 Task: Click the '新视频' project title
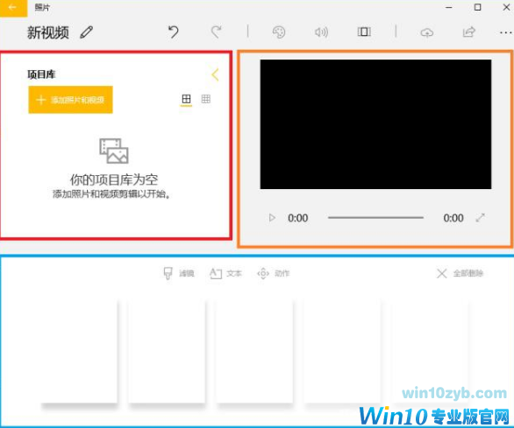(48, 32)
